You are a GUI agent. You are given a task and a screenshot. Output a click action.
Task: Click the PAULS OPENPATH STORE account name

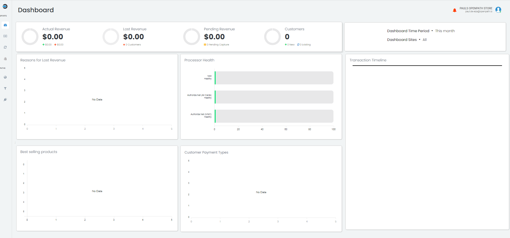point(476,8)
